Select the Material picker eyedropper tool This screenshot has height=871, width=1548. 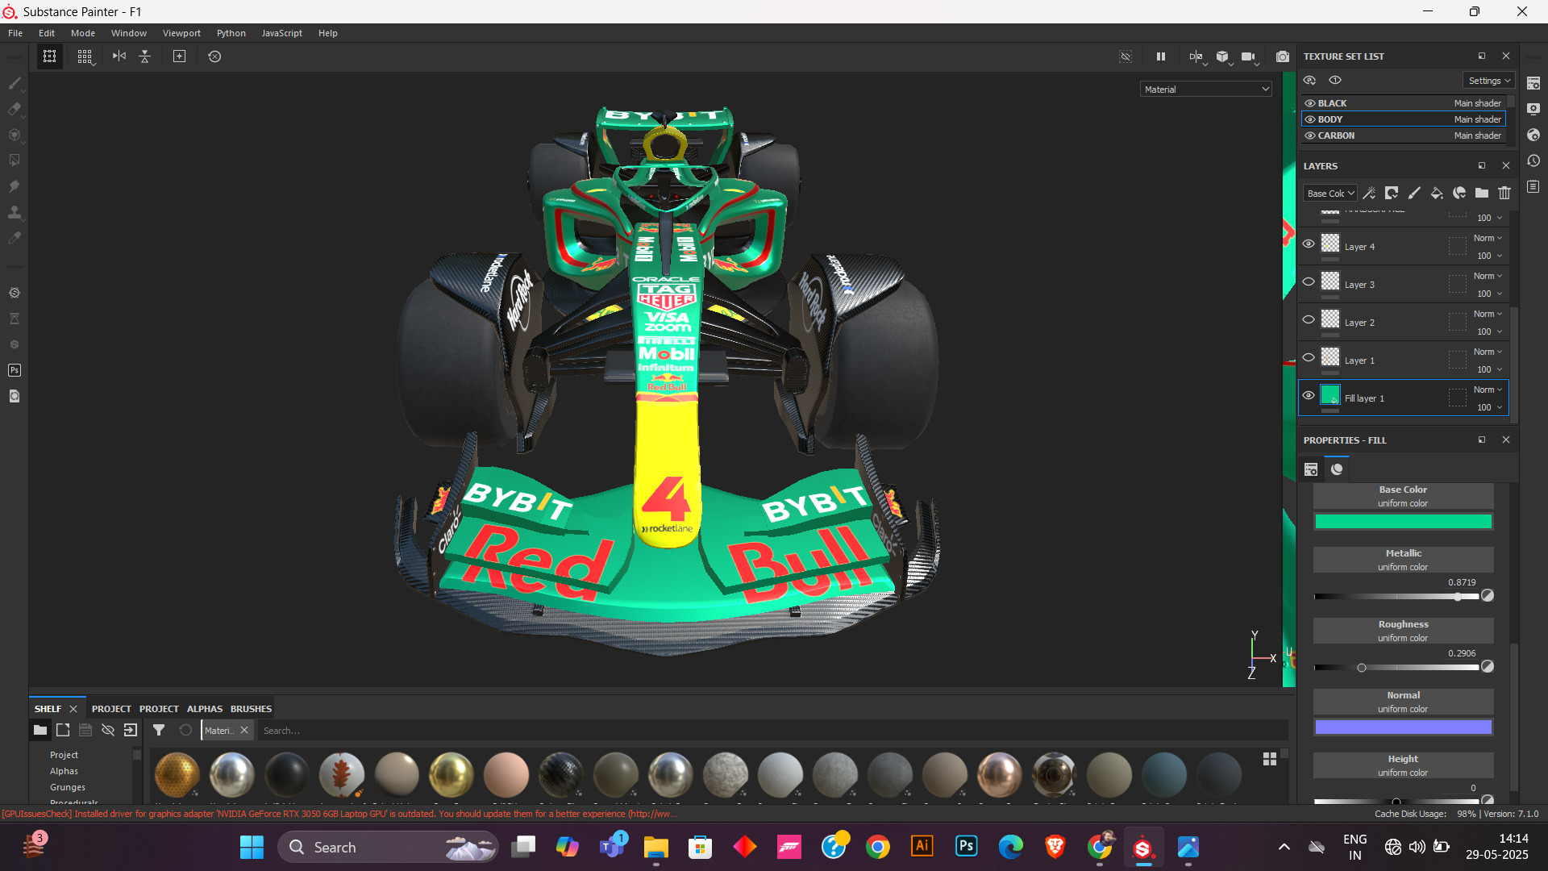[x=15, y=238]
